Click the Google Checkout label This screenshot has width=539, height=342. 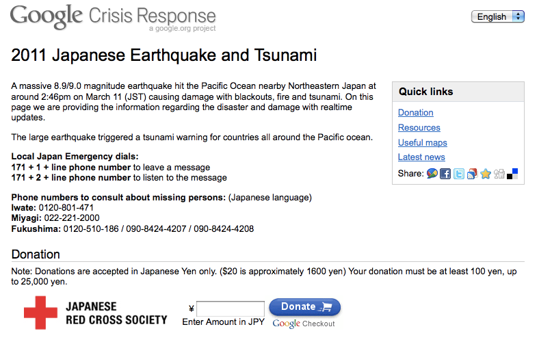point(304,324)
